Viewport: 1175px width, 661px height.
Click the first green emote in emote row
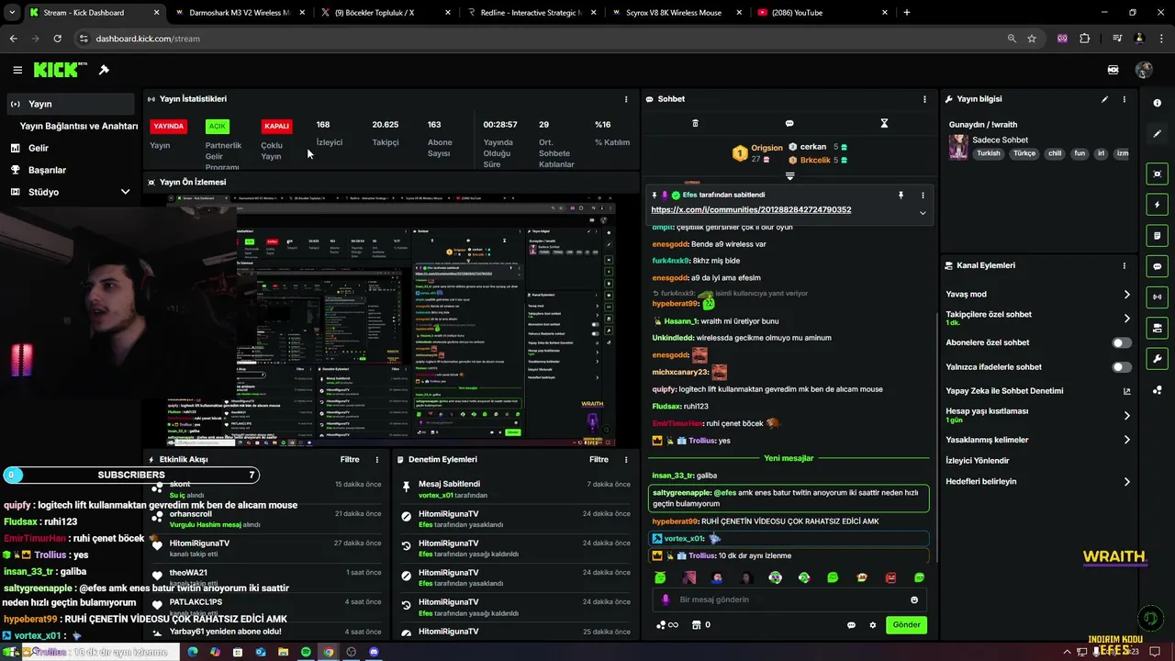[660, 577]
